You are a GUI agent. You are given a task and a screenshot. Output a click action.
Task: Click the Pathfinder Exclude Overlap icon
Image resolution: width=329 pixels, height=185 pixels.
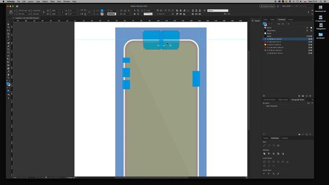[x=278, y=154]
